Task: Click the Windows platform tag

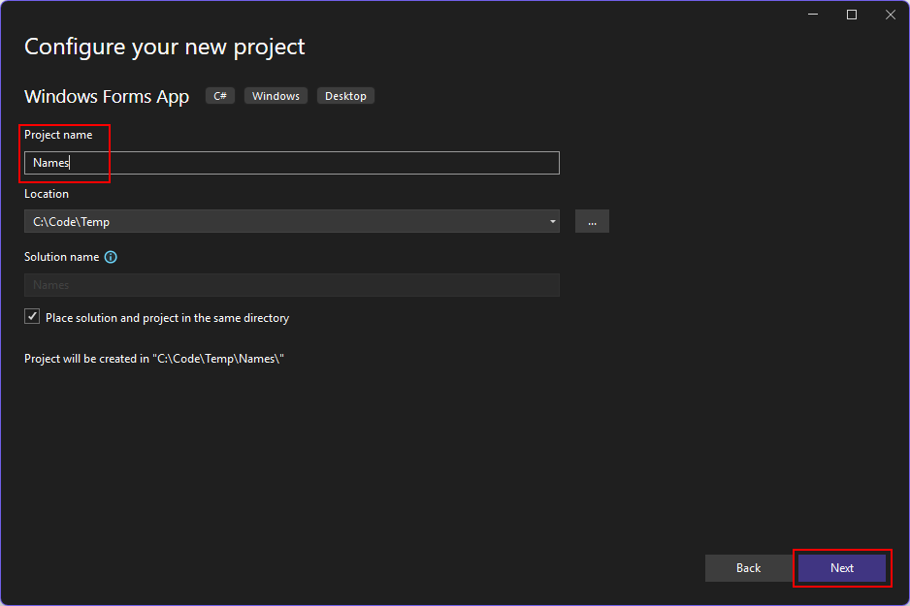Action: pos(276,95)
